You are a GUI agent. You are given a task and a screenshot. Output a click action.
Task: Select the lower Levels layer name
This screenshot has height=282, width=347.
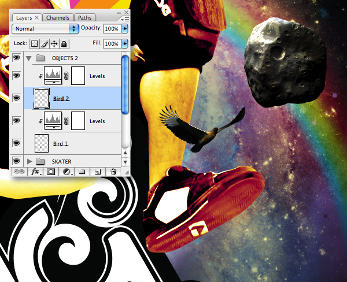click(x=97, y=121)
